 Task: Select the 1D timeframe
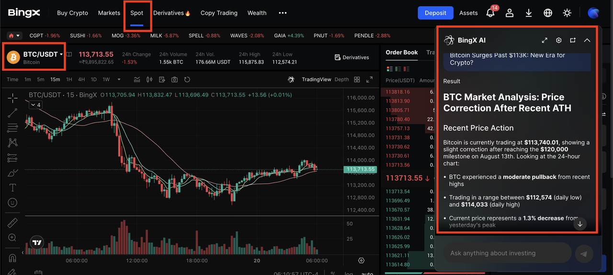point(94,80)
